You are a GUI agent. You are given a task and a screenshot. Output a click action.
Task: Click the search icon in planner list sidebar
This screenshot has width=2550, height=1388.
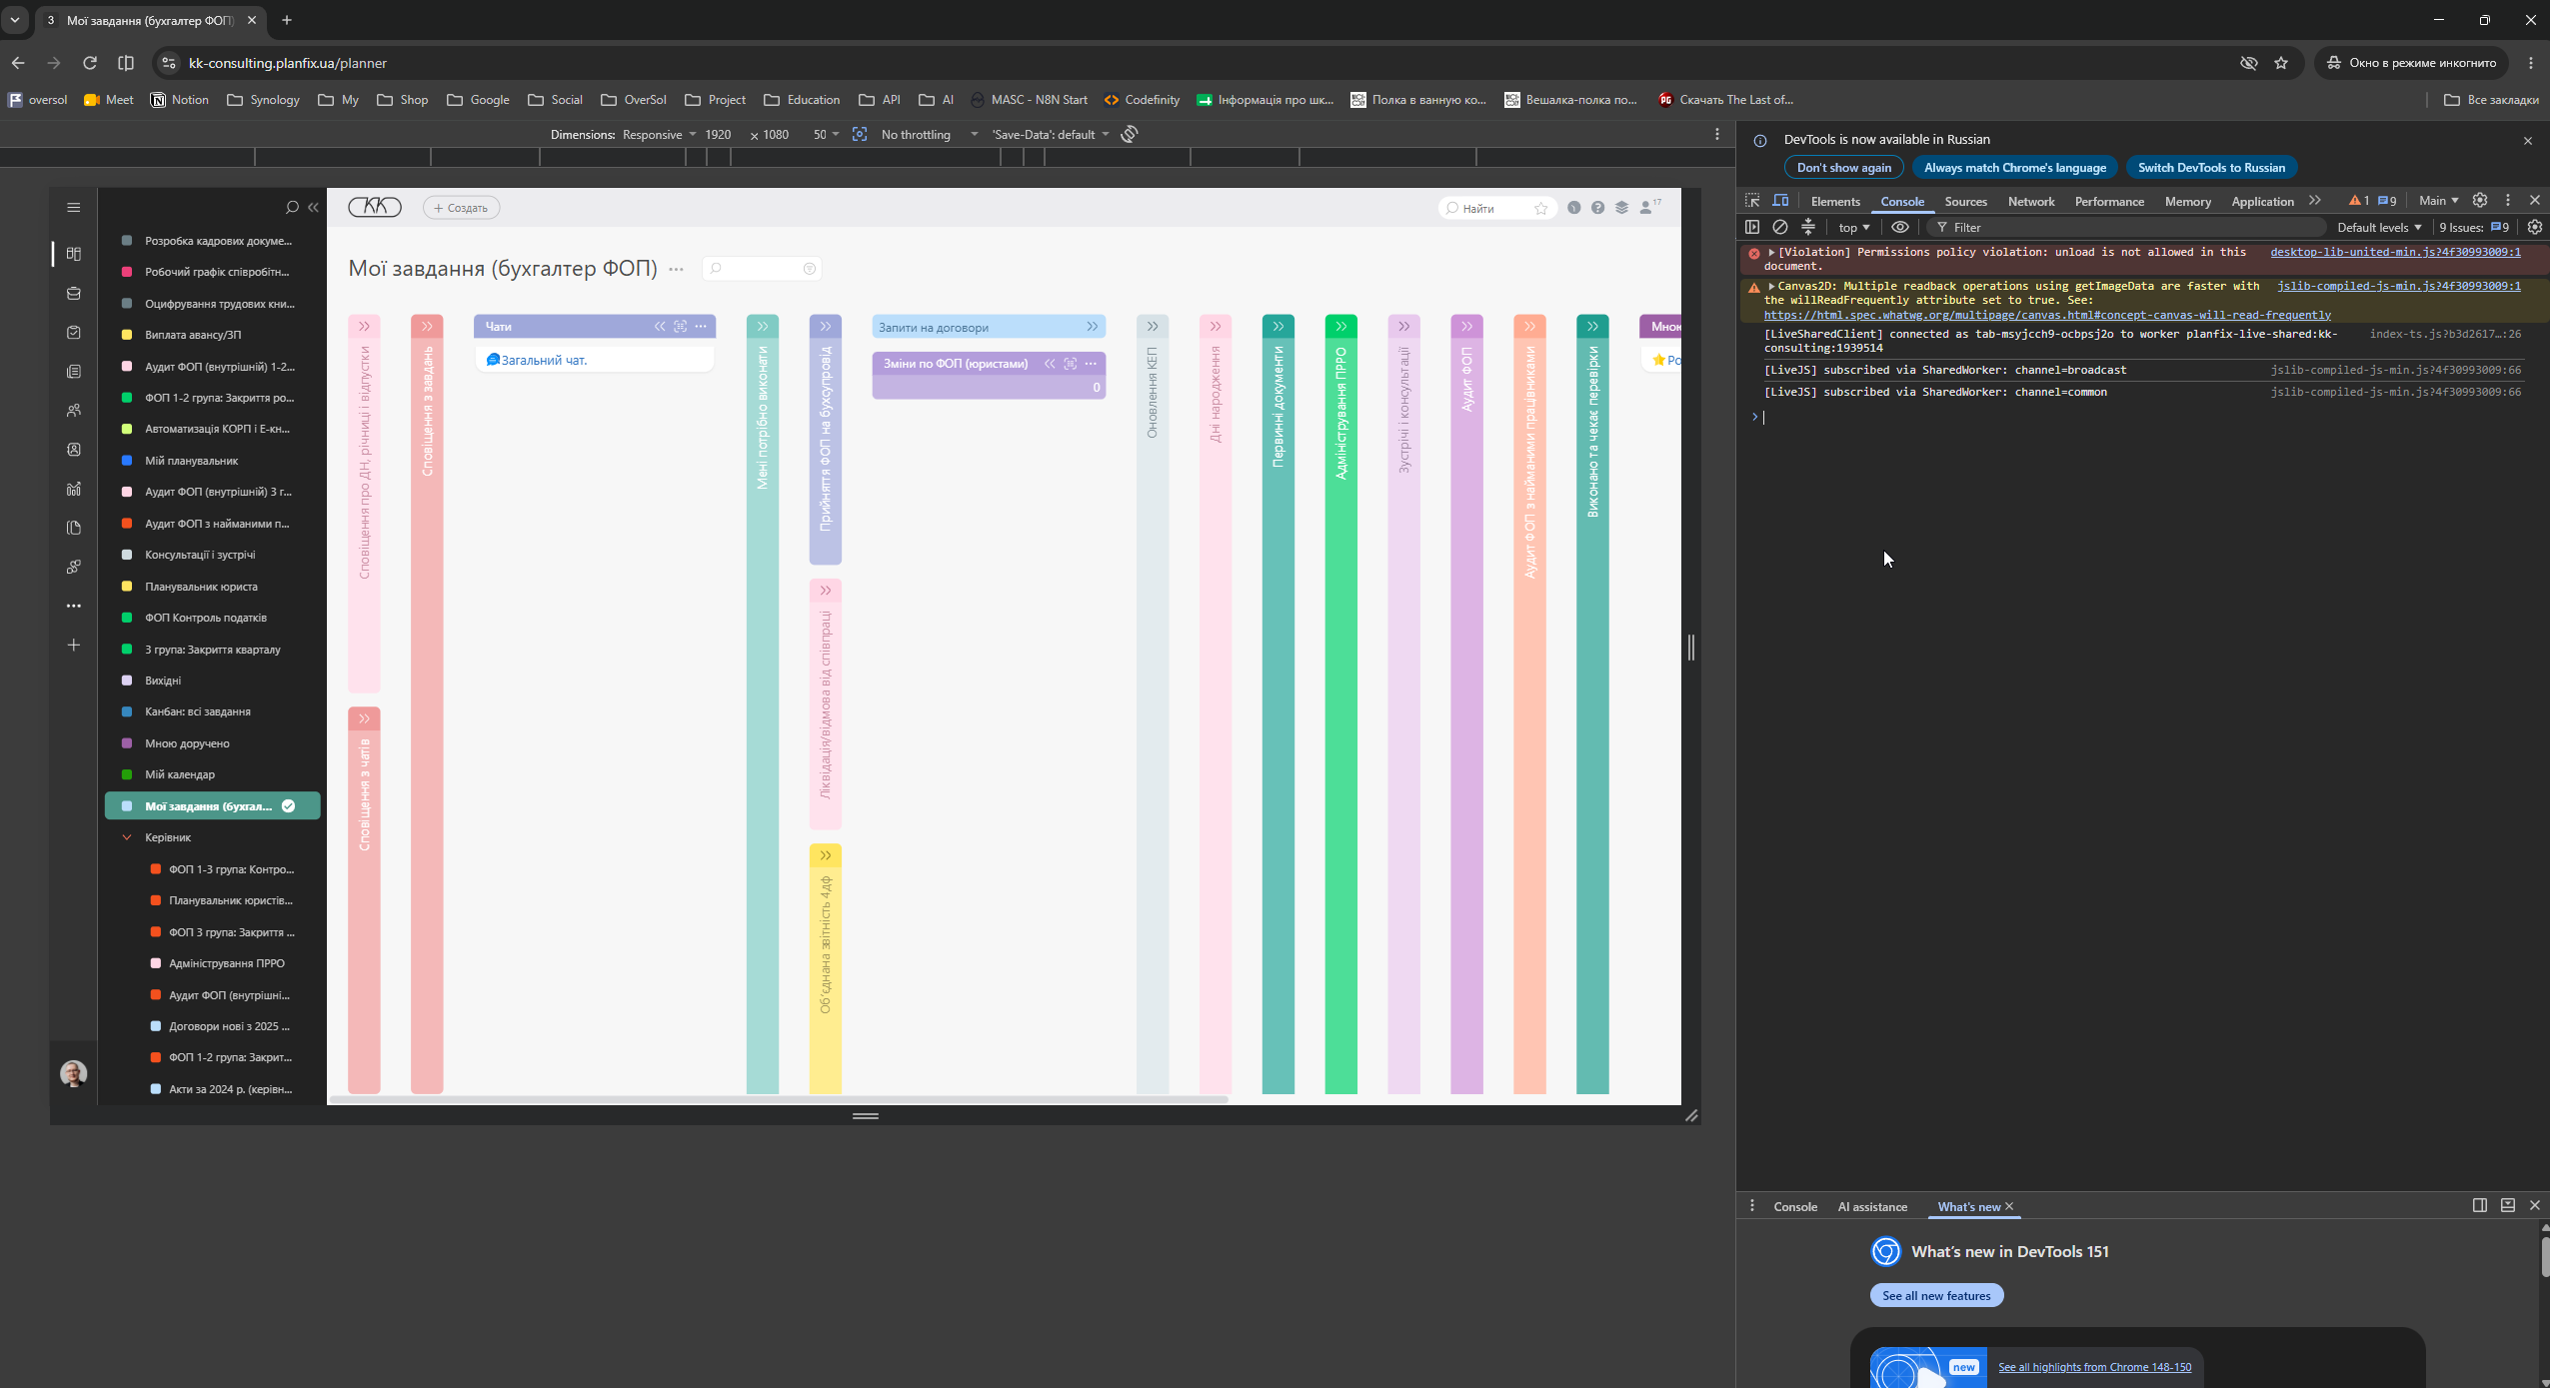tap(292, 207)
